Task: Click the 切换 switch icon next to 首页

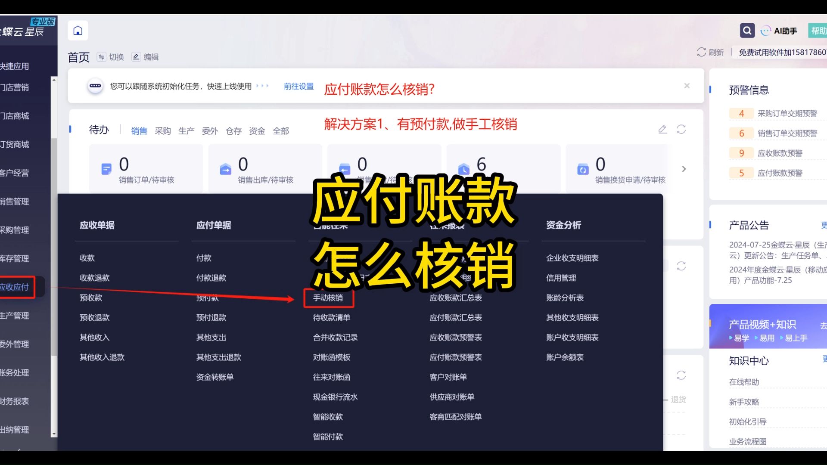Action: pyautogui.click(x=110, y=57)
